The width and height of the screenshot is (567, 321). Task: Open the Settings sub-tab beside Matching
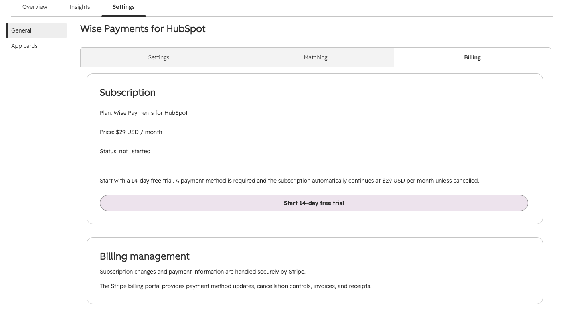159,57
